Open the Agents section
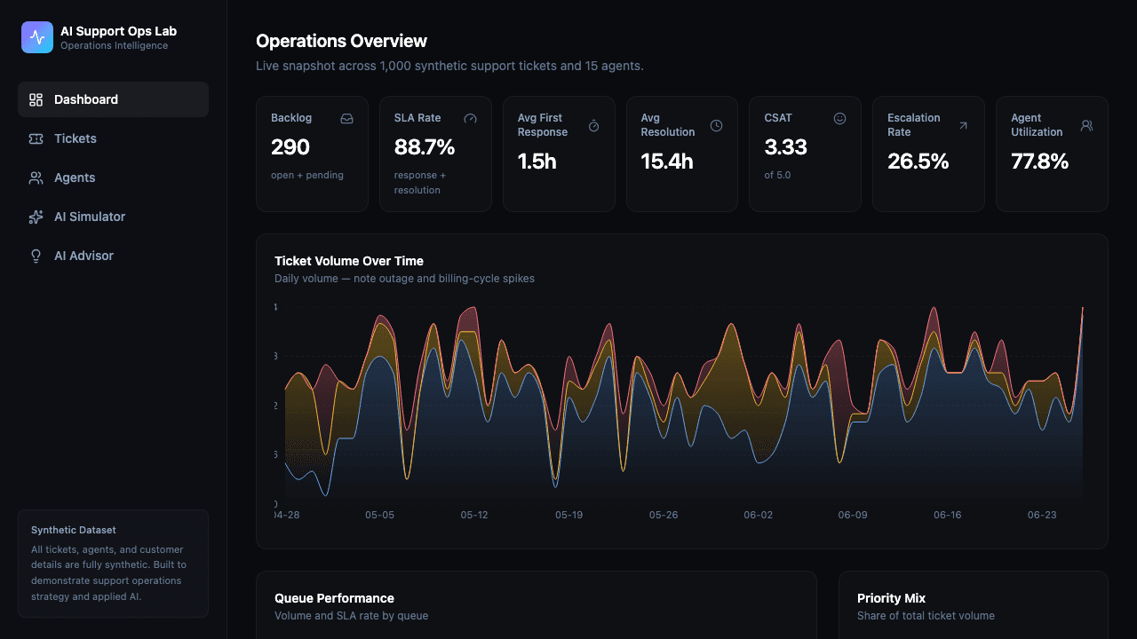The width and height of the screenshot is (1137, 639). tap(113, 177)
